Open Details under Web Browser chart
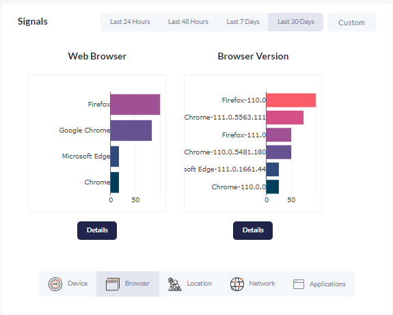The height and width of the screenshot is (315, 393). pos(97,230)
